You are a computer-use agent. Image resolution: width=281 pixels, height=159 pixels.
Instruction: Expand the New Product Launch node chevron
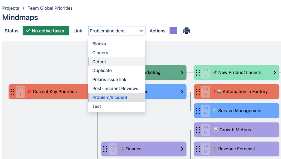[275, 73]
